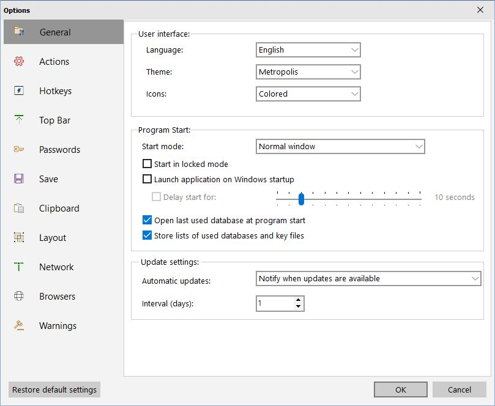Image resolution: width=495 pixels, height=406 pixels.
Task: Click Restore default settings button
Action: point(54,389)
